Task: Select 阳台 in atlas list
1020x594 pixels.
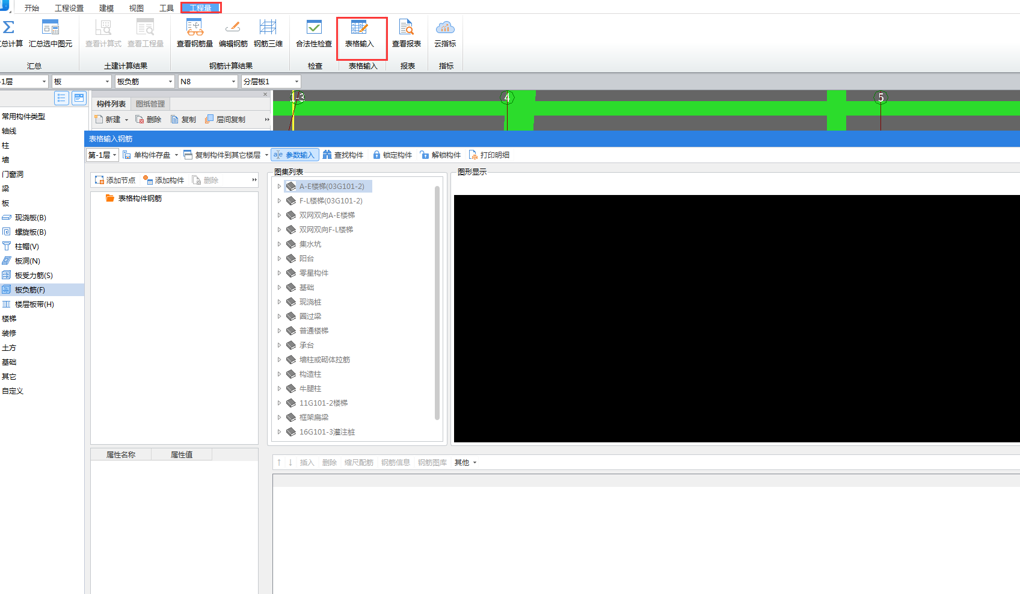Action: pos(307,258)
